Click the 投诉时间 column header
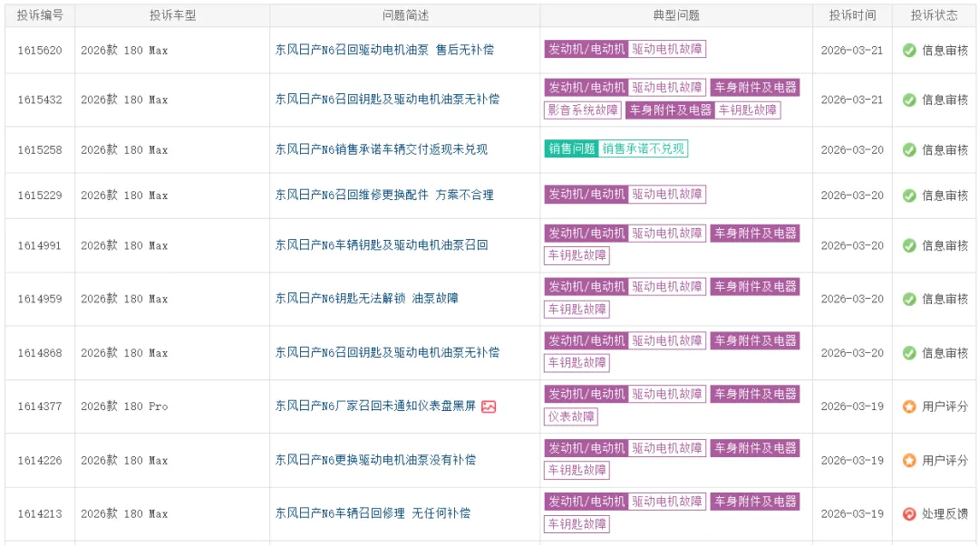Image resolution: width=979 pixels, height=545 pixels. click(x=851, y=15)
